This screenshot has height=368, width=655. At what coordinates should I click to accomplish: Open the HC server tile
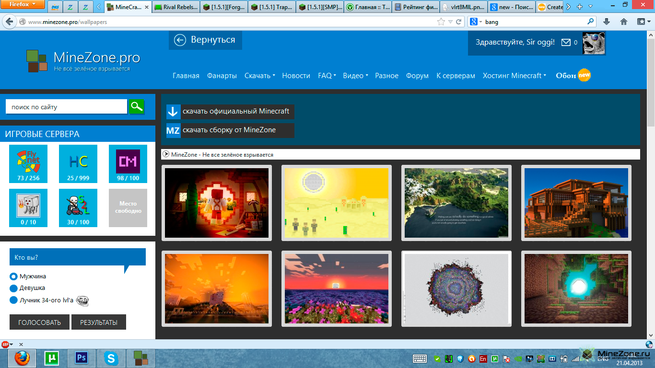coord(78,163)
